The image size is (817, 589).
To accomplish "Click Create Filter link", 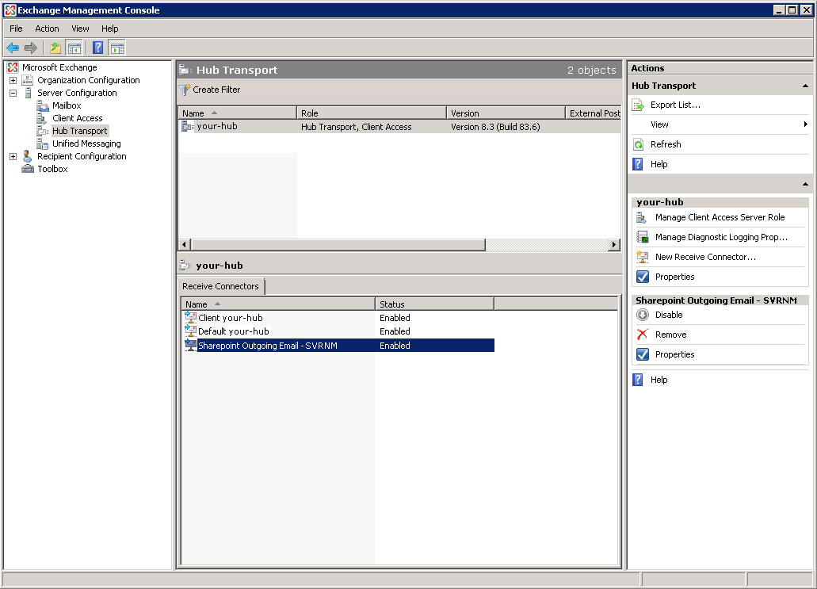I will [216, 90].
